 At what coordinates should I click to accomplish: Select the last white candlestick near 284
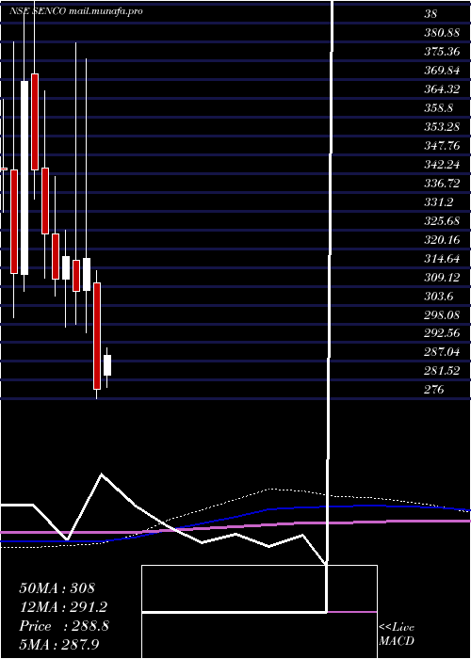(x=107, y=365)
